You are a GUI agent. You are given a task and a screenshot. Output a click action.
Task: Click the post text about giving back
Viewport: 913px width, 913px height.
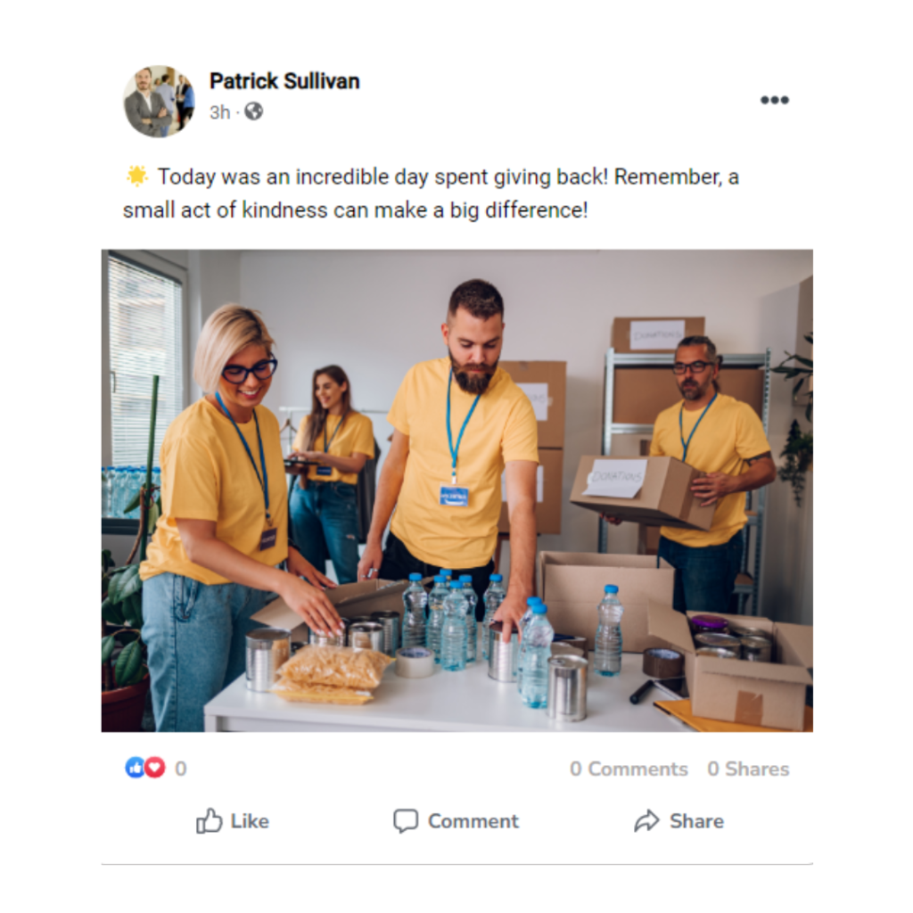(x=431, y=193)
